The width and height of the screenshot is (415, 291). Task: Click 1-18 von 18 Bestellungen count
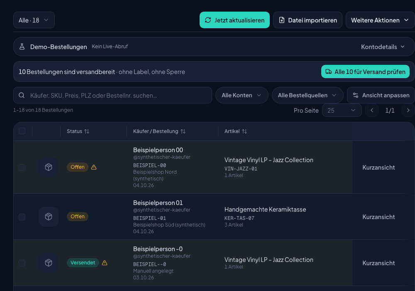(43, 110)
